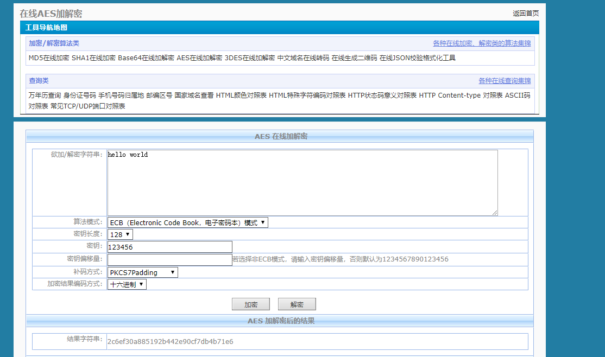This screenshot has width=605, height=357.
Task: Open 万年历查询 lookup
Action: point(45,95)
